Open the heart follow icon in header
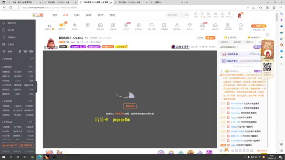Image resolution: width=285 pixels, height=160 pixels. (202, 14)
